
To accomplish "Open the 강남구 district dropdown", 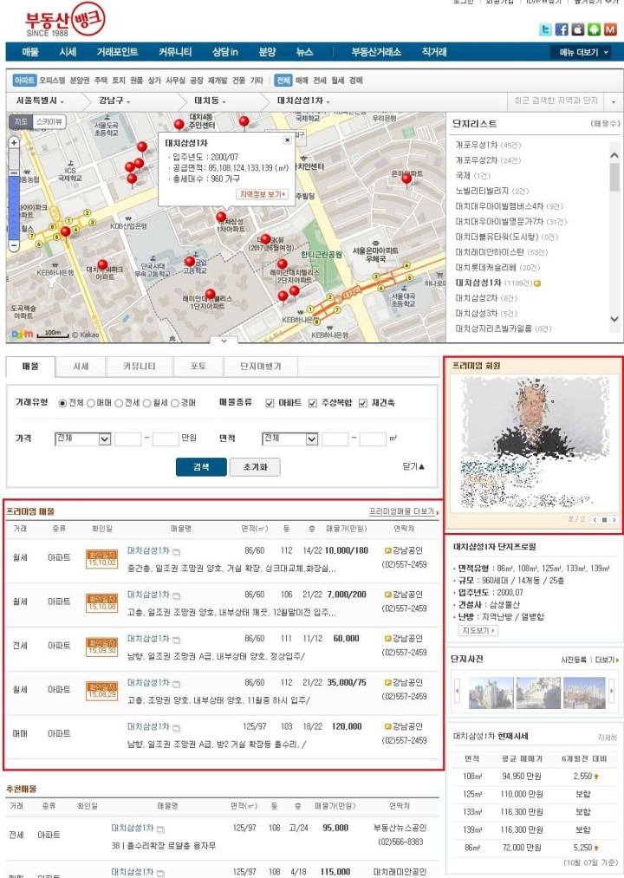I will [x=114, y=101].
